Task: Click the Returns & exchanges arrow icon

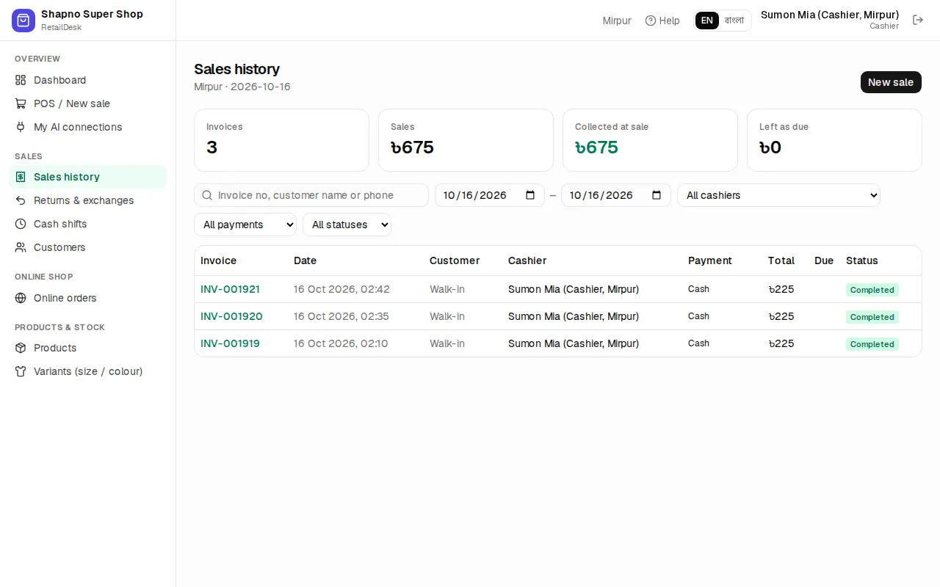Action: coord(21,200)
